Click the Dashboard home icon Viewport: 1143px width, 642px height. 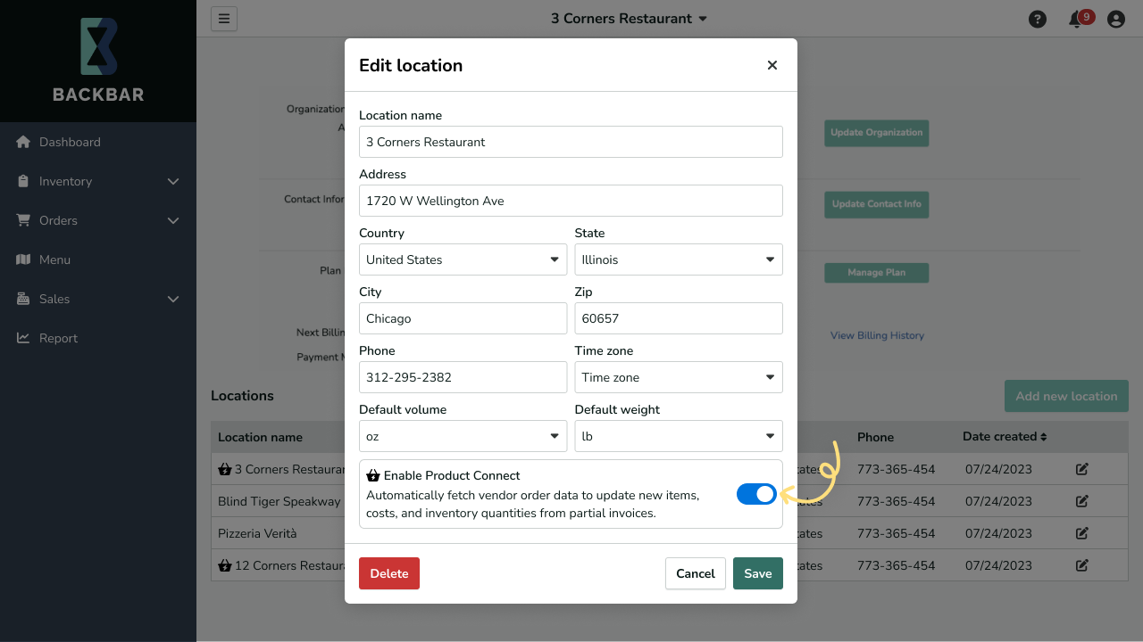pyautogui.click(x=23, y=142)
